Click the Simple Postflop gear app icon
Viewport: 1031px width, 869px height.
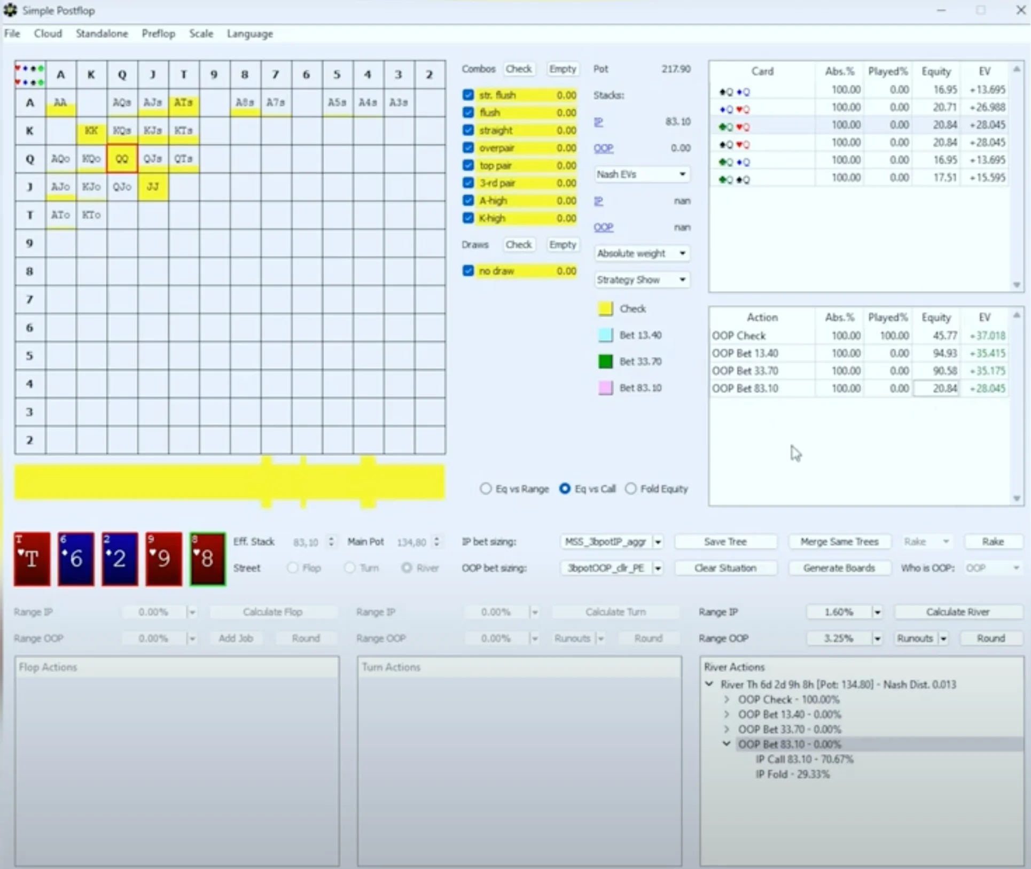click(10, 10)
